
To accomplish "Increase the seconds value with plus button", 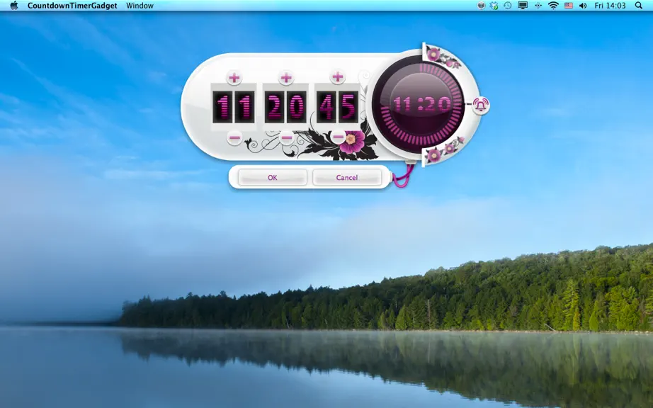I will click(x=338, y=77).
